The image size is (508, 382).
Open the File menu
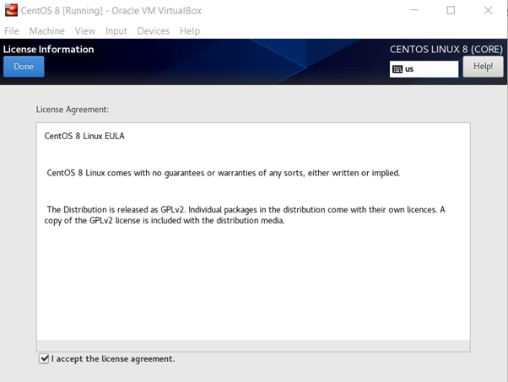12,31
